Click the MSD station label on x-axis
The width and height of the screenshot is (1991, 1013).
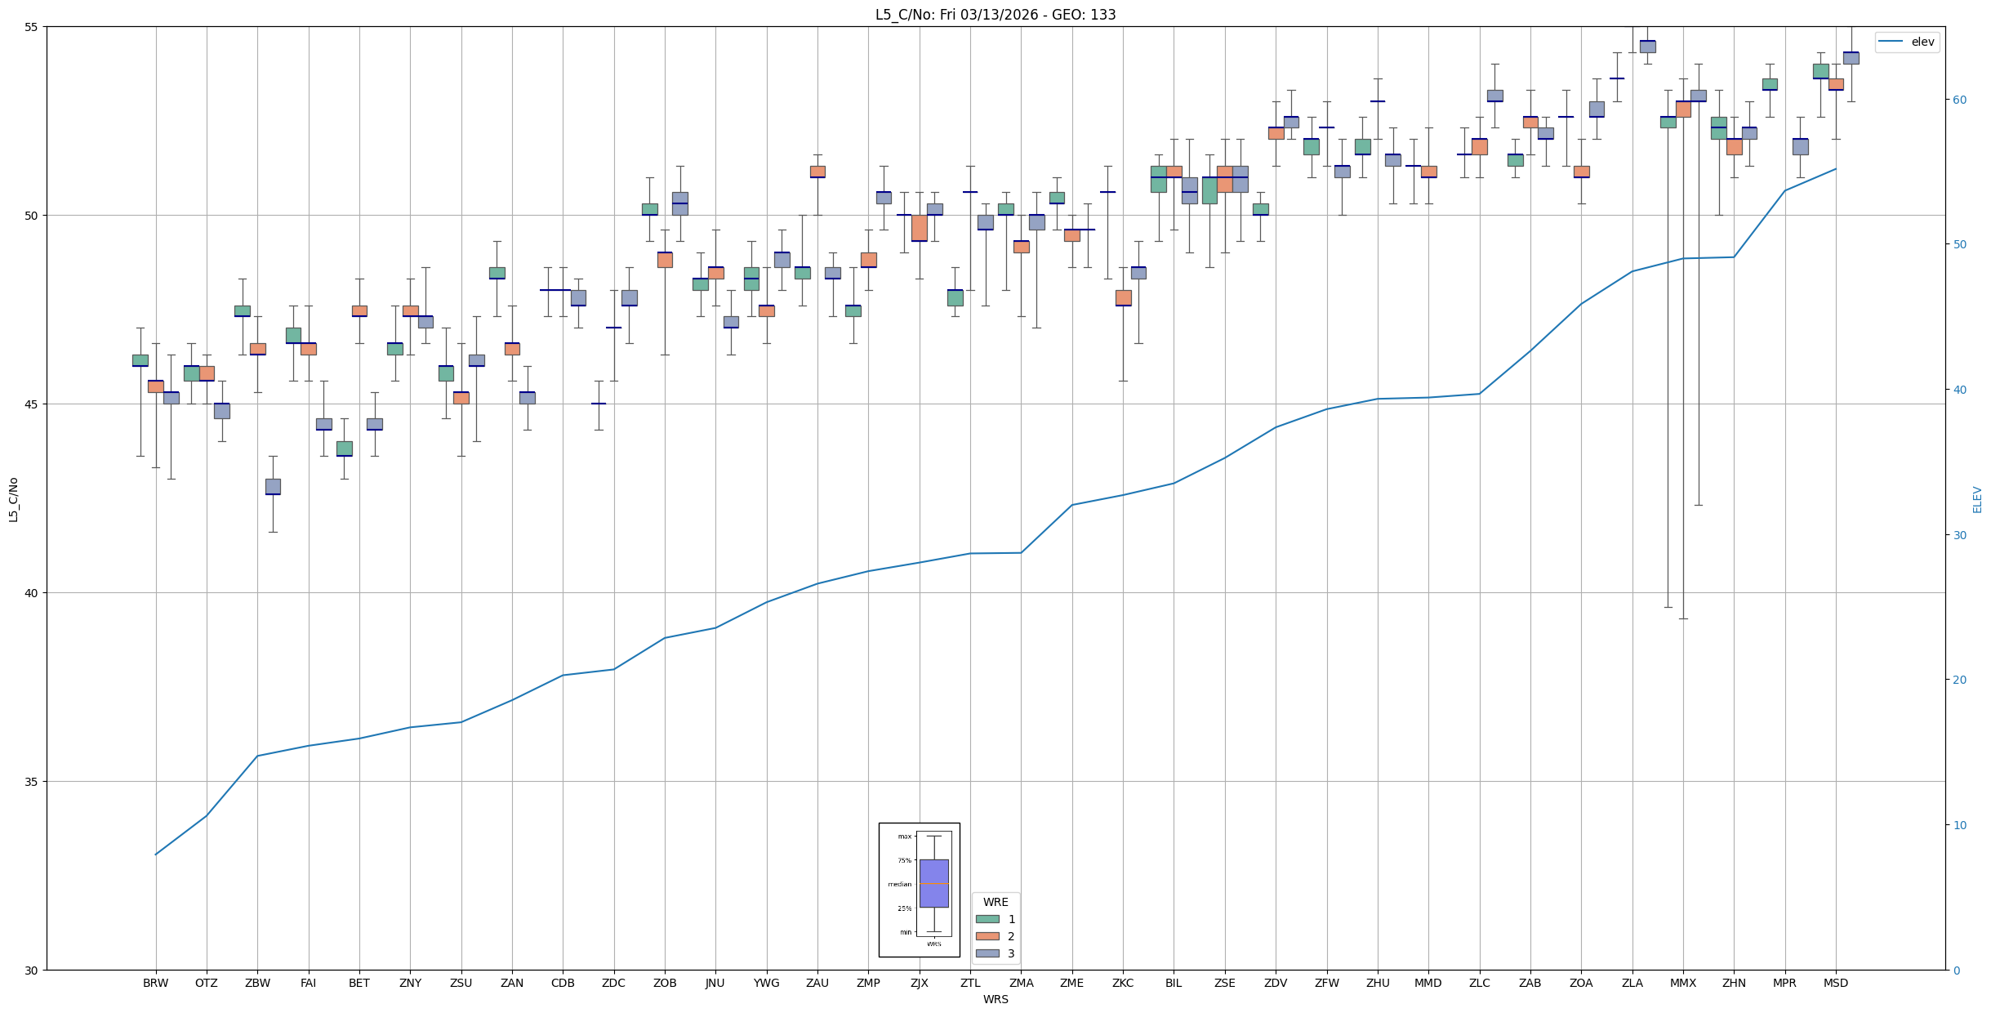1835,983
